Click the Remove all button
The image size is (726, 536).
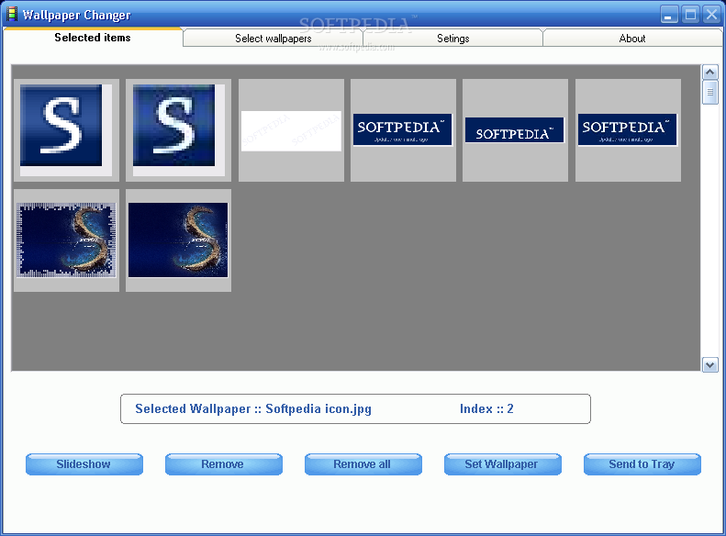click(x=363, y=464)
